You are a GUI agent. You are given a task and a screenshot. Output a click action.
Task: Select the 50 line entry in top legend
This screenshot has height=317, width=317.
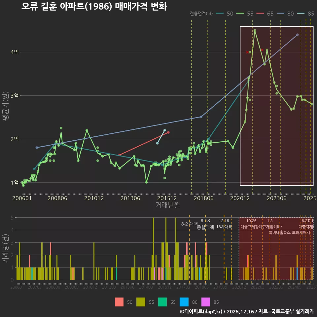226,14
